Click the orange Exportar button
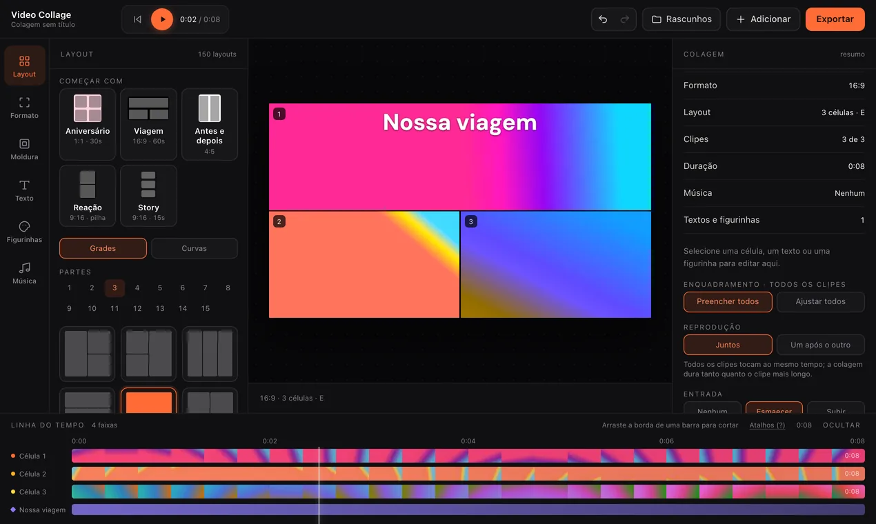 [x=835, y=19]
